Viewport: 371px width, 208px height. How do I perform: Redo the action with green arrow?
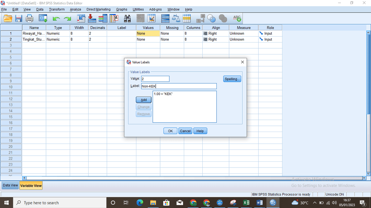click(67, 19)
